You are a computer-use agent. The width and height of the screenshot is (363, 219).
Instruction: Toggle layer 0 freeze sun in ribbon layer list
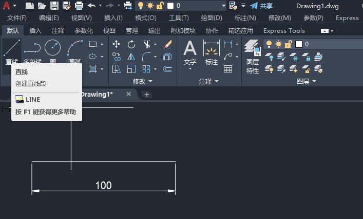(x=278, y=44)
